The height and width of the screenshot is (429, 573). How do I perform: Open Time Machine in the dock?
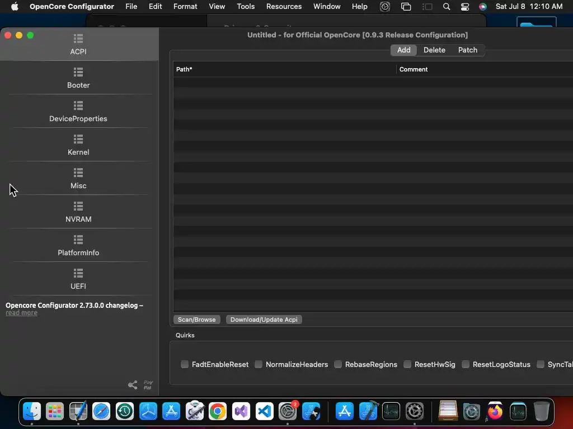(125, 411)
